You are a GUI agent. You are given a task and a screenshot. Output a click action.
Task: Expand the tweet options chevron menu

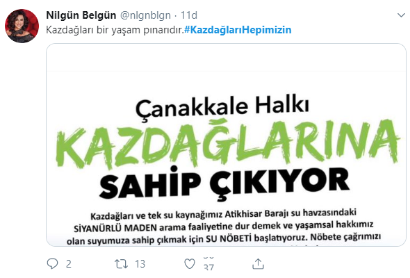(x=401, y=15)
